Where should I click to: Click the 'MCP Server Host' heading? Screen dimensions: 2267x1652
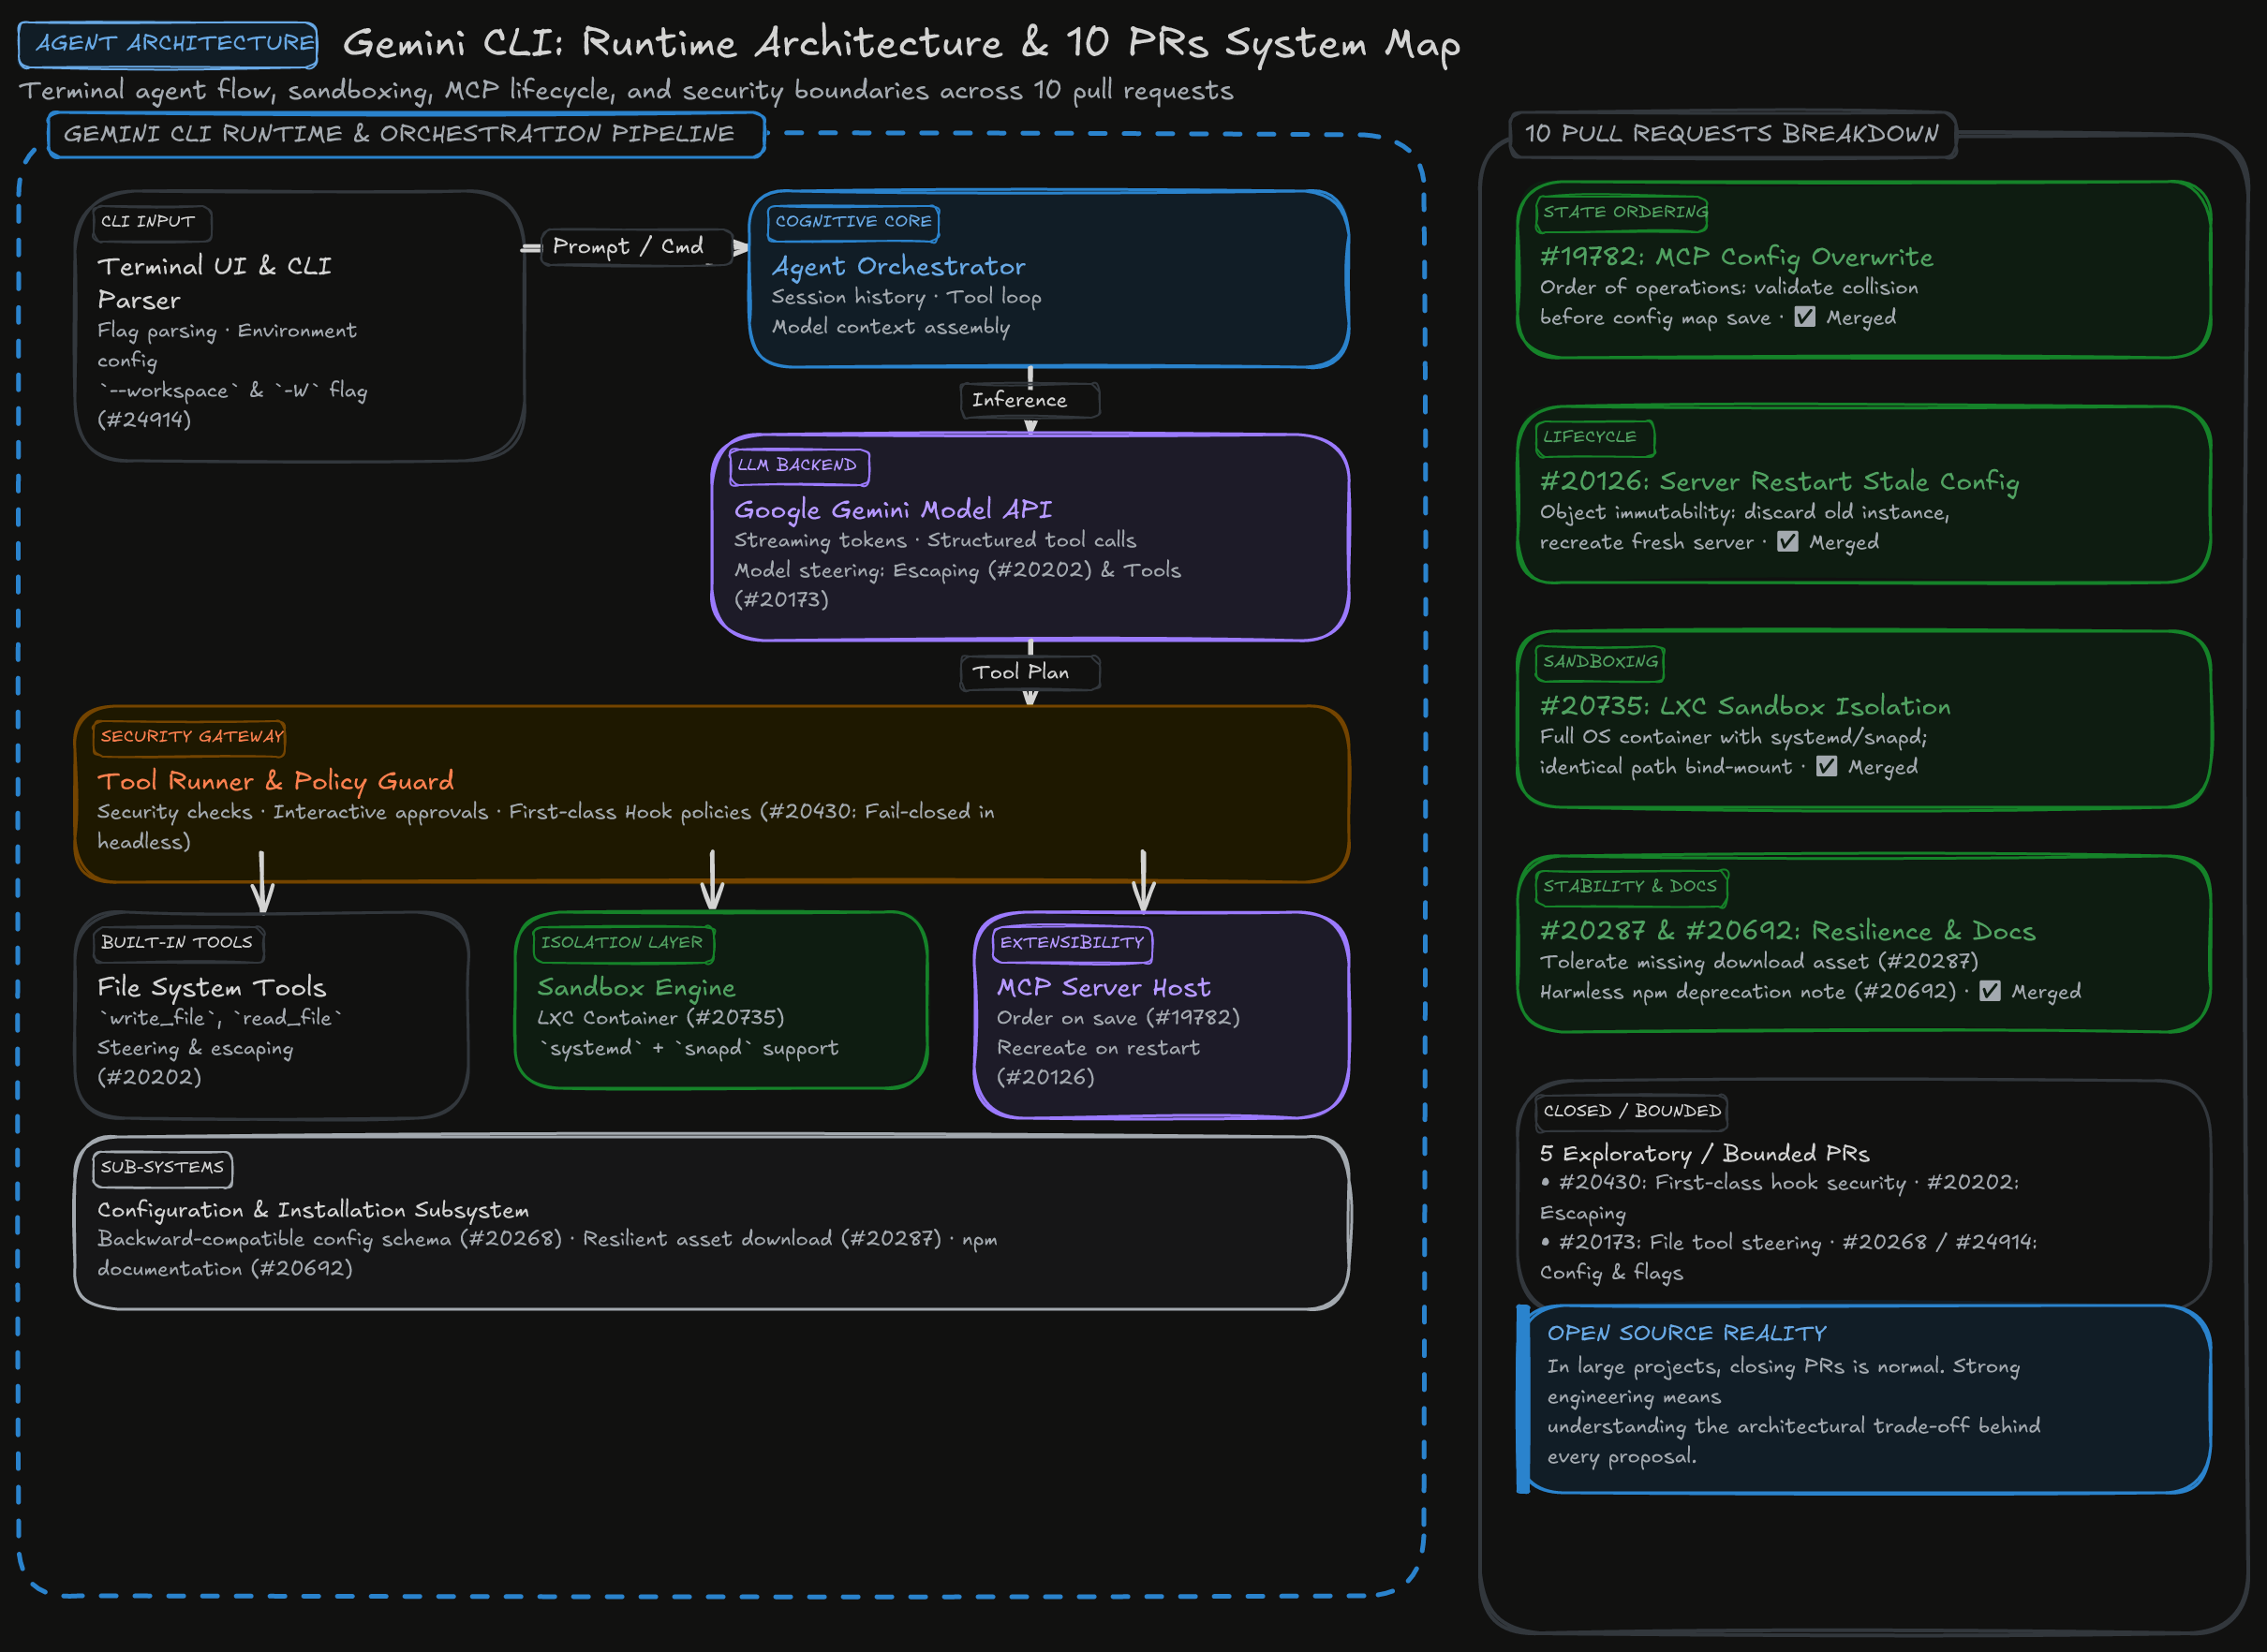[x=1104, y=988]
